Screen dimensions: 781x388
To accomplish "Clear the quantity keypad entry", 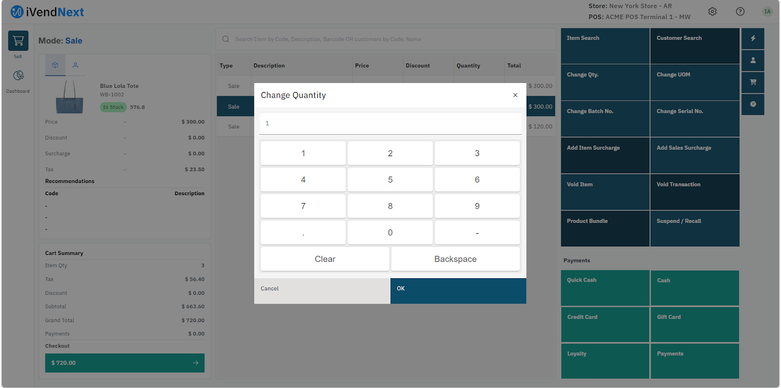I will [325, 259].
